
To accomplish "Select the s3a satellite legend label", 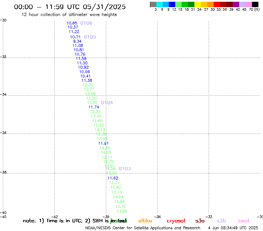I will click(200, 221).
